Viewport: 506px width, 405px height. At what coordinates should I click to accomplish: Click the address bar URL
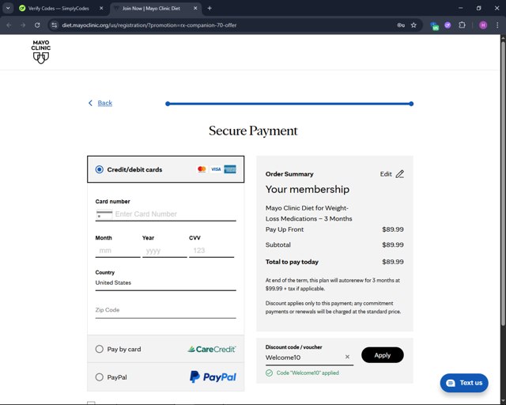click(149, 25)
